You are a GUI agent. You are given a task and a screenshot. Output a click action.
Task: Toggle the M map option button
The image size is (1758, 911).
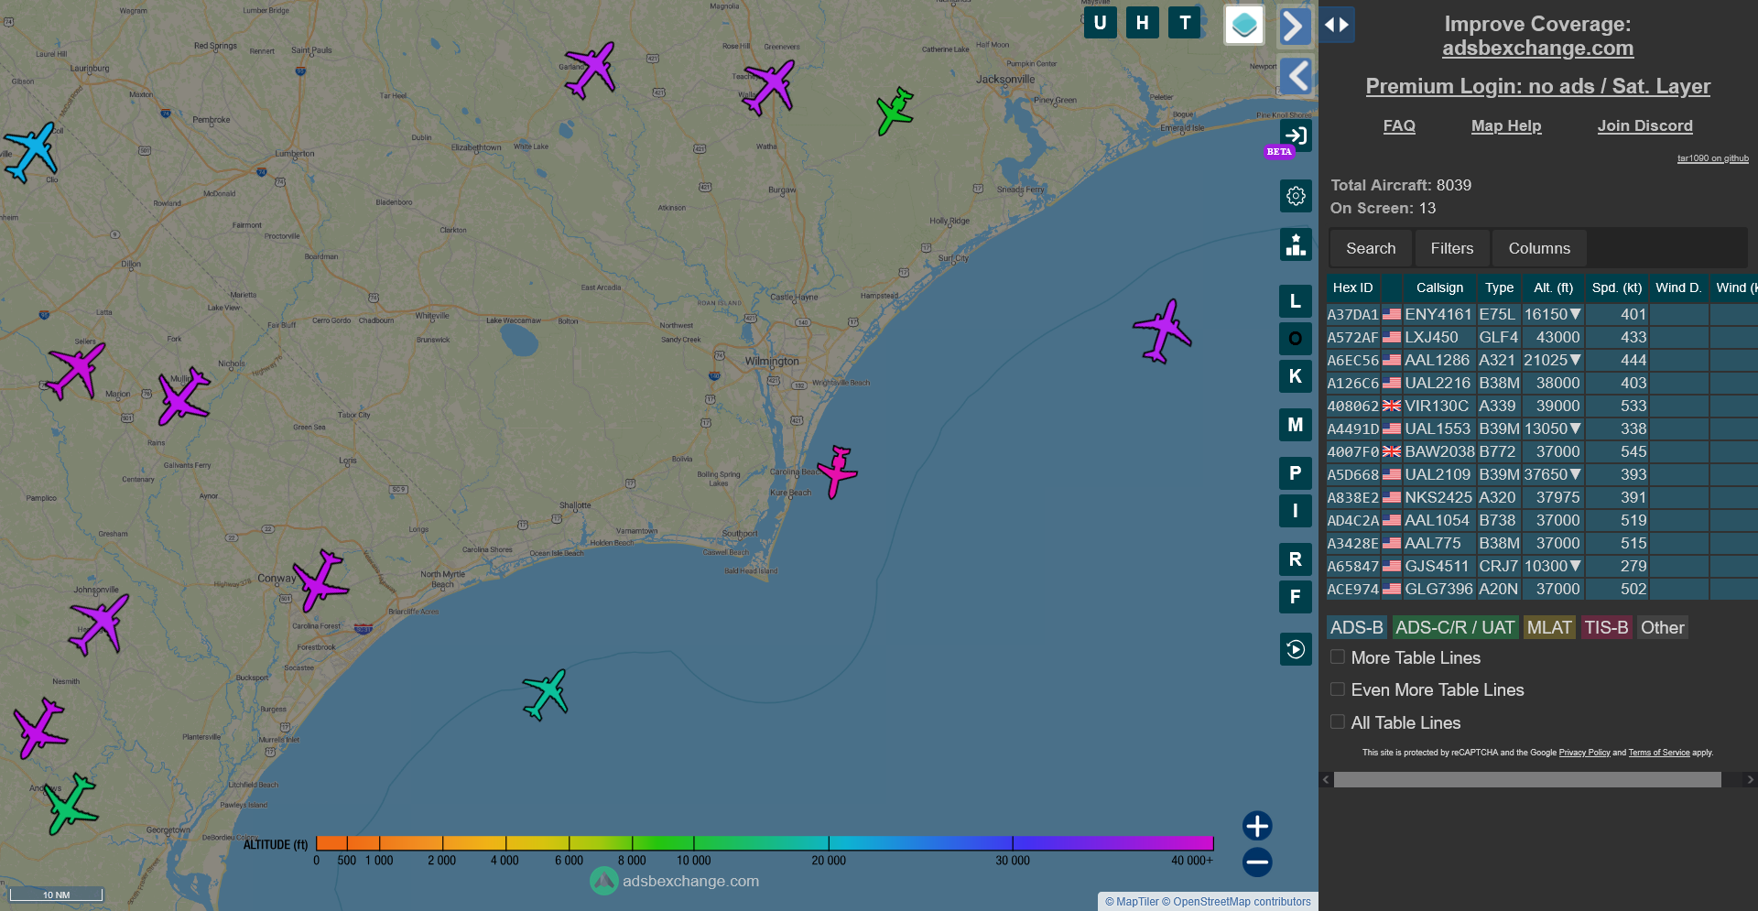click(x=1296, y=425)
